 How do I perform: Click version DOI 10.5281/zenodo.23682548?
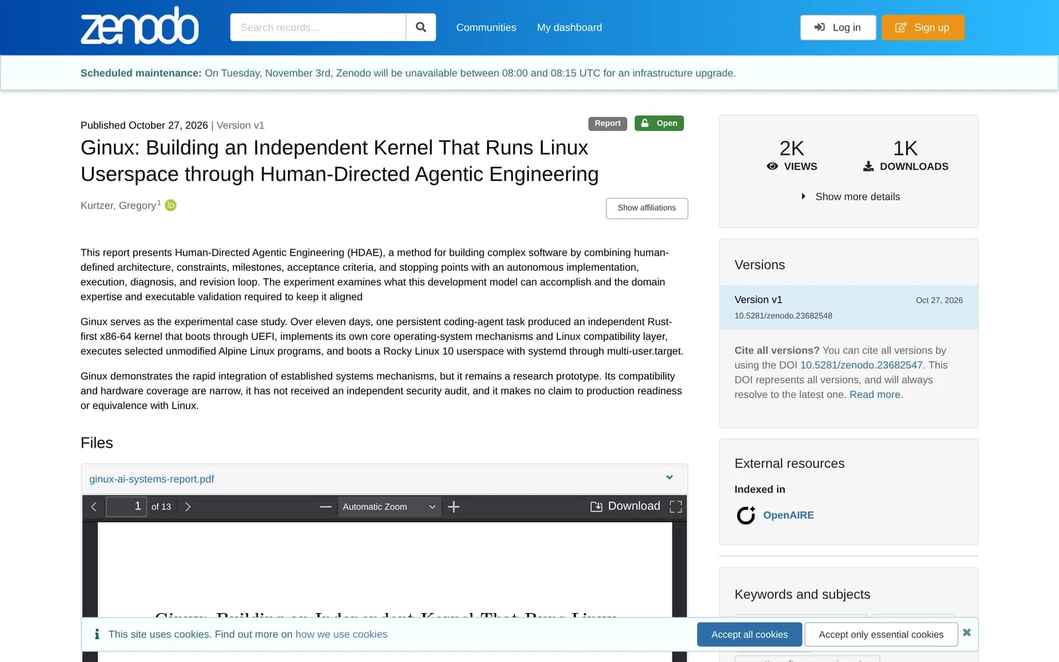783,316
